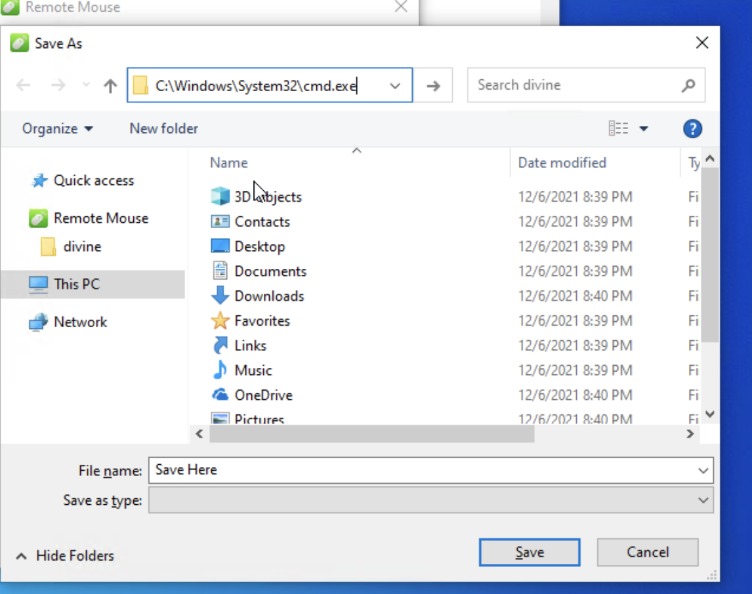Expand the File name dropdown arrow
Screen dimensions: 752x594
tap(703, 470)
